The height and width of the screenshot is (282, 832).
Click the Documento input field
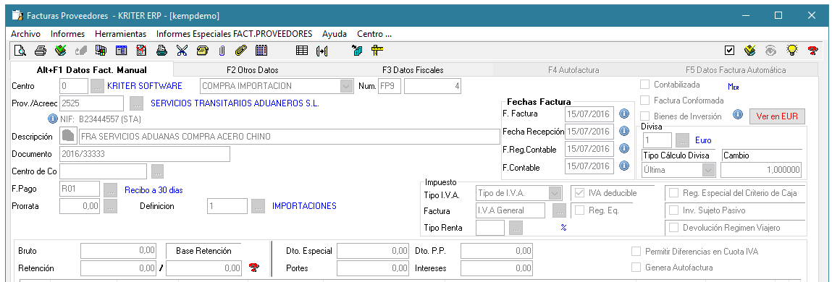coord(145,154)
